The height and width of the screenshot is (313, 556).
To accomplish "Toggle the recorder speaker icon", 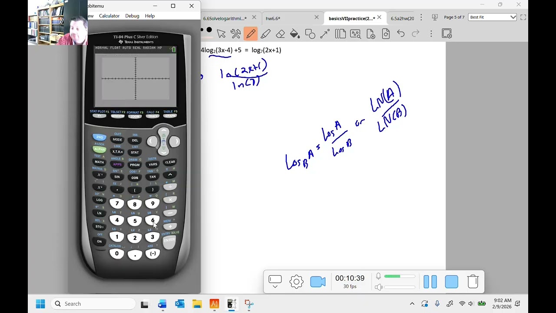I will (x=379, y=287).
